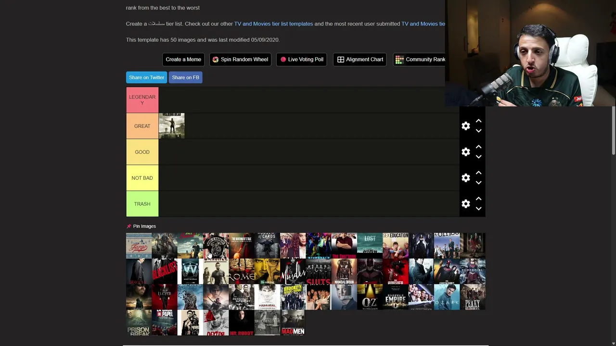
Task: Select the Westworld poster thumbnail
Action: [190, 272]
